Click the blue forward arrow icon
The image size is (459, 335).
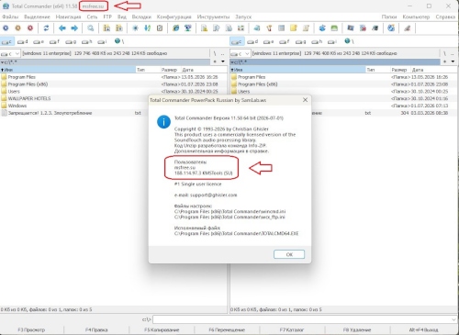point(74,28)
